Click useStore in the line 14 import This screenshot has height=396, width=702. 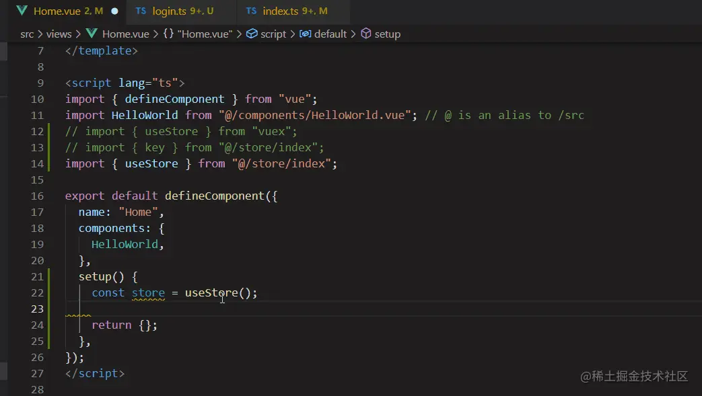tap(151, 163)
